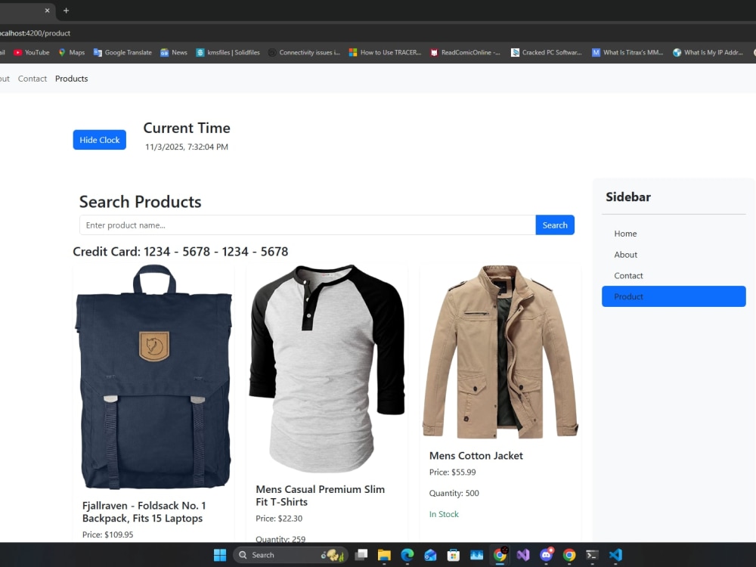Select Product in the Sidebar
756x567 pixels.
(x=674, y=296)
